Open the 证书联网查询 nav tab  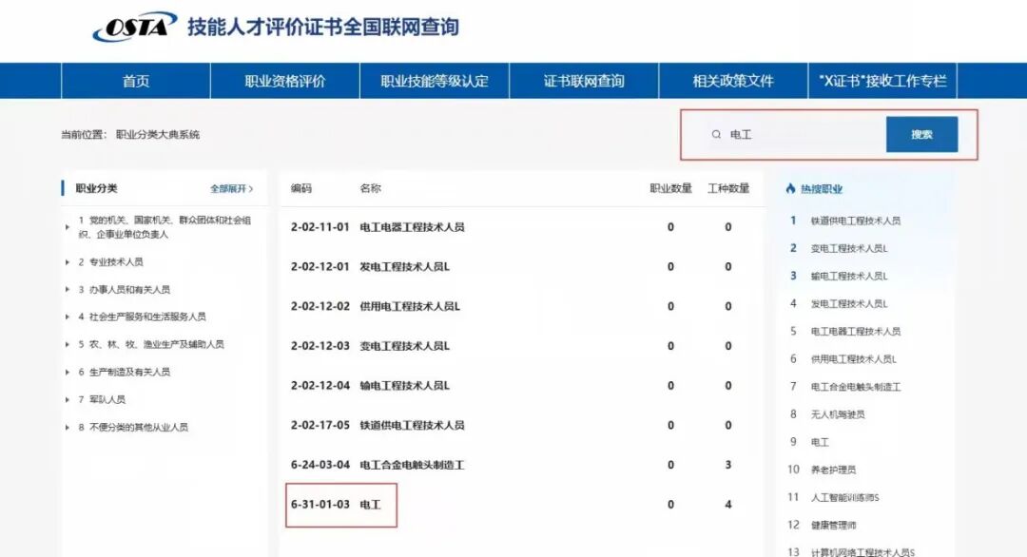pos(584,81)
